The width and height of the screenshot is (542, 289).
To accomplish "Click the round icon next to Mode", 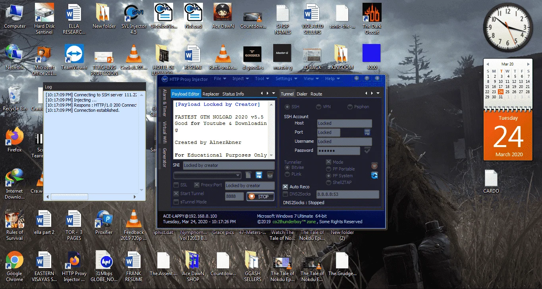I will [374, 166].
